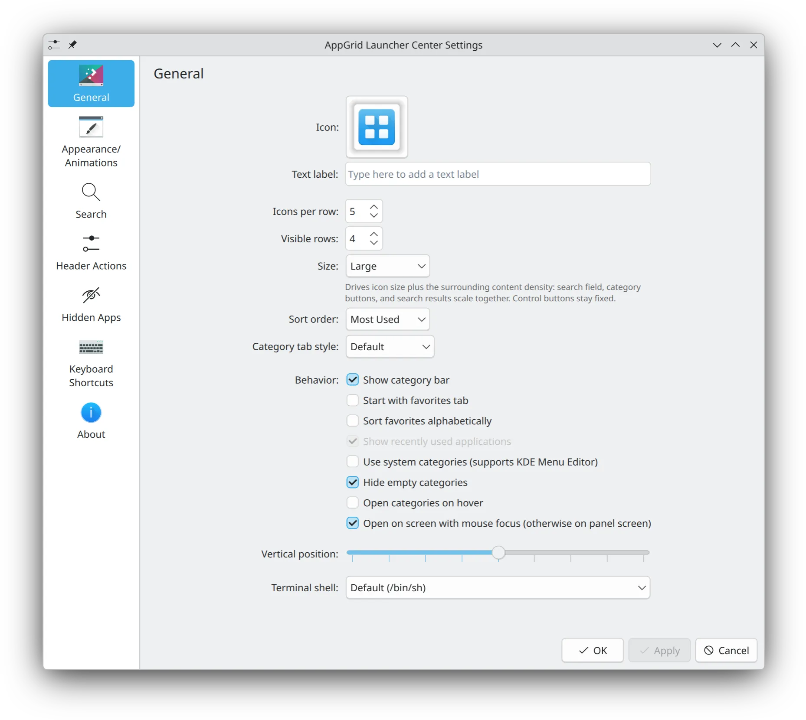Decrease Icons per row value
The image size is (806, 720).
coord(374,215)
